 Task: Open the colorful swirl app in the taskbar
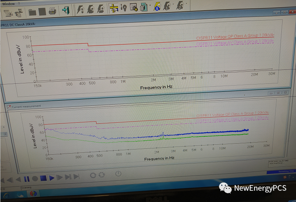click(x=33, y=193)
